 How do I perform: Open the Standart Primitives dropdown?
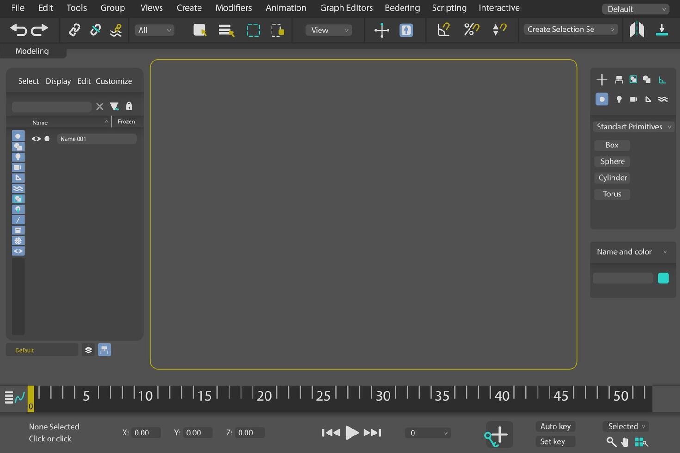pos(633,126)
